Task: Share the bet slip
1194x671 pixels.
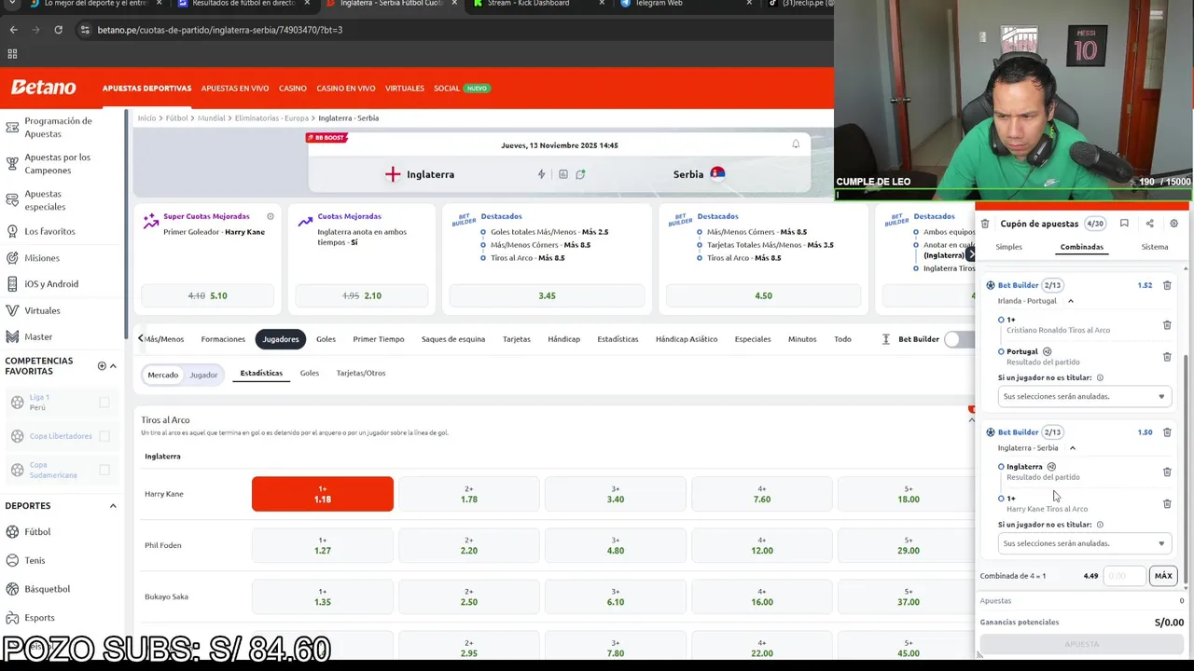Action: pos(1149,224)
